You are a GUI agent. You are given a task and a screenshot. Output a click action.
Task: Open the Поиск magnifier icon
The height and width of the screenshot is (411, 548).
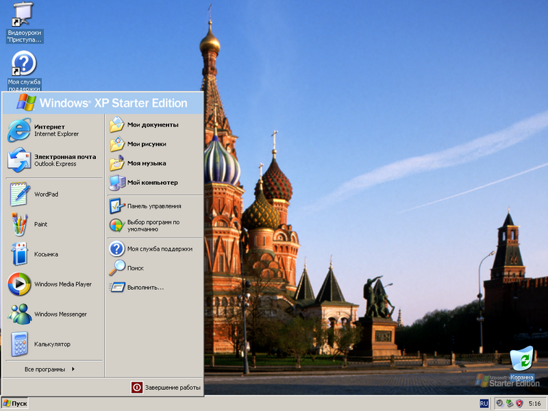pos(116,268)
